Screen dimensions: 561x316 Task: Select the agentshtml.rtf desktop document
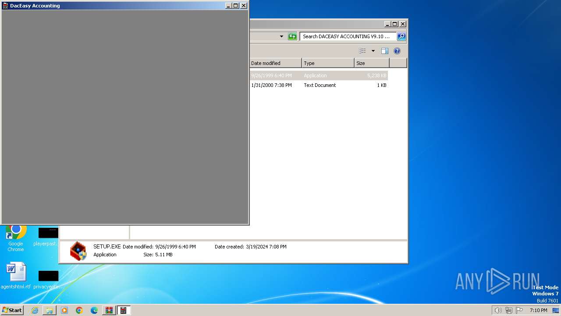click(x=16, y=276)
